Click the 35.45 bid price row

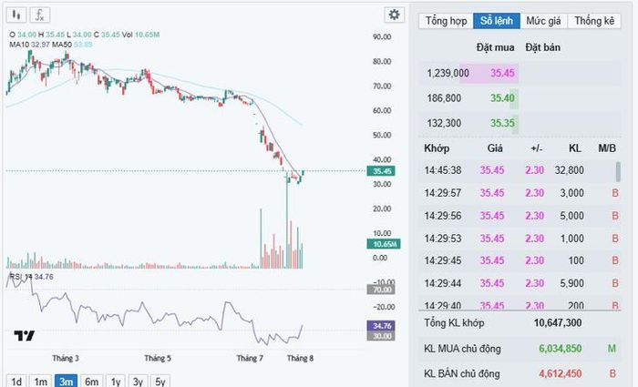pyautogui.click(x=468, y=73)
